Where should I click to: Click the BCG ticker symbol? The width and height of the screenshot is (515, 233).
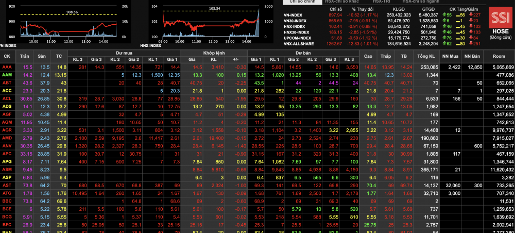pos(7,218)
